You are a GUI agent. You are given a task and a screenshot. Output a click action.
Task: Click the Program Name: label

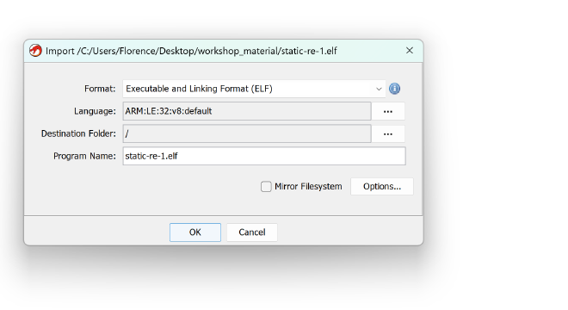pyautogui.click(x=84, y=156)
